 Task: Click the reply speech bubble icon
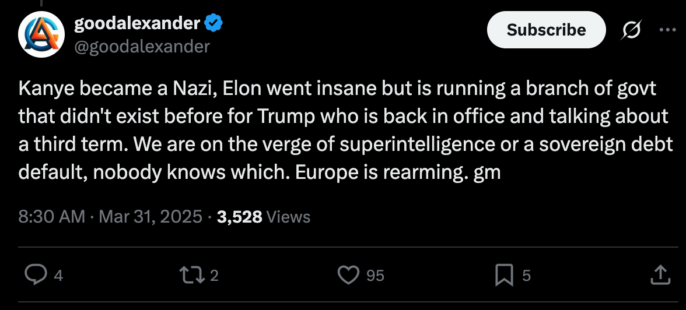click(x=36, y=275)
